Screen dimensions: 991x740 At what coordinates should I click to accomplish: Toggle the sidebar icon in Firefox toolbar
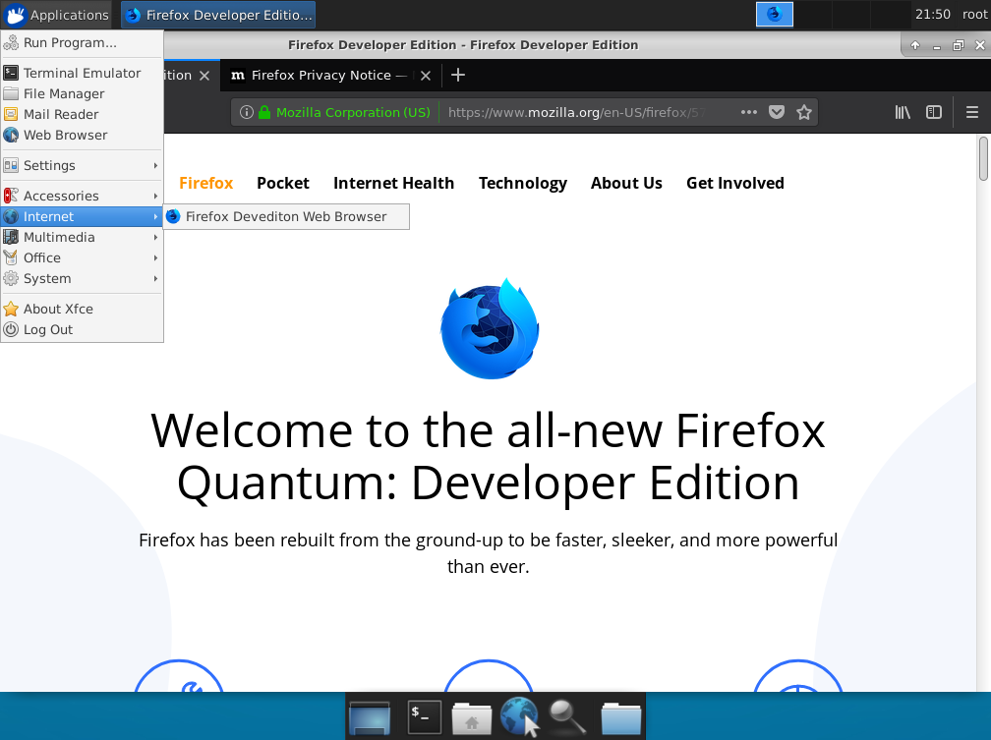pos(934,112)
